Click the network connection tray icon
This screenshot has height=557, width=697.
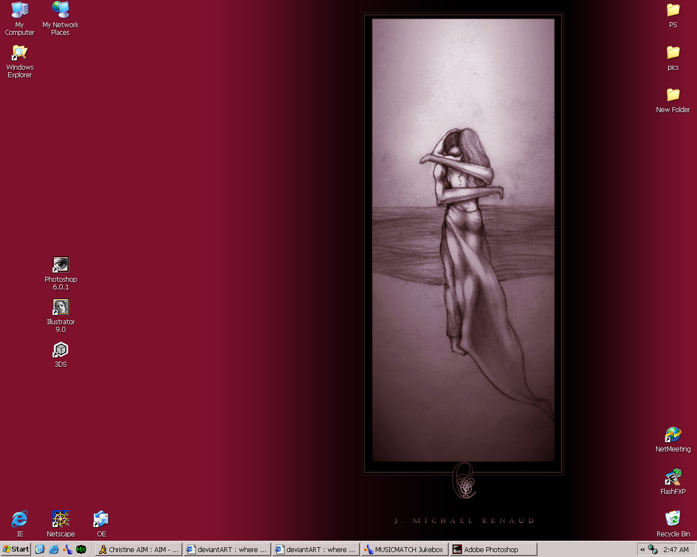pyautogui.click(x=652, y=549)
